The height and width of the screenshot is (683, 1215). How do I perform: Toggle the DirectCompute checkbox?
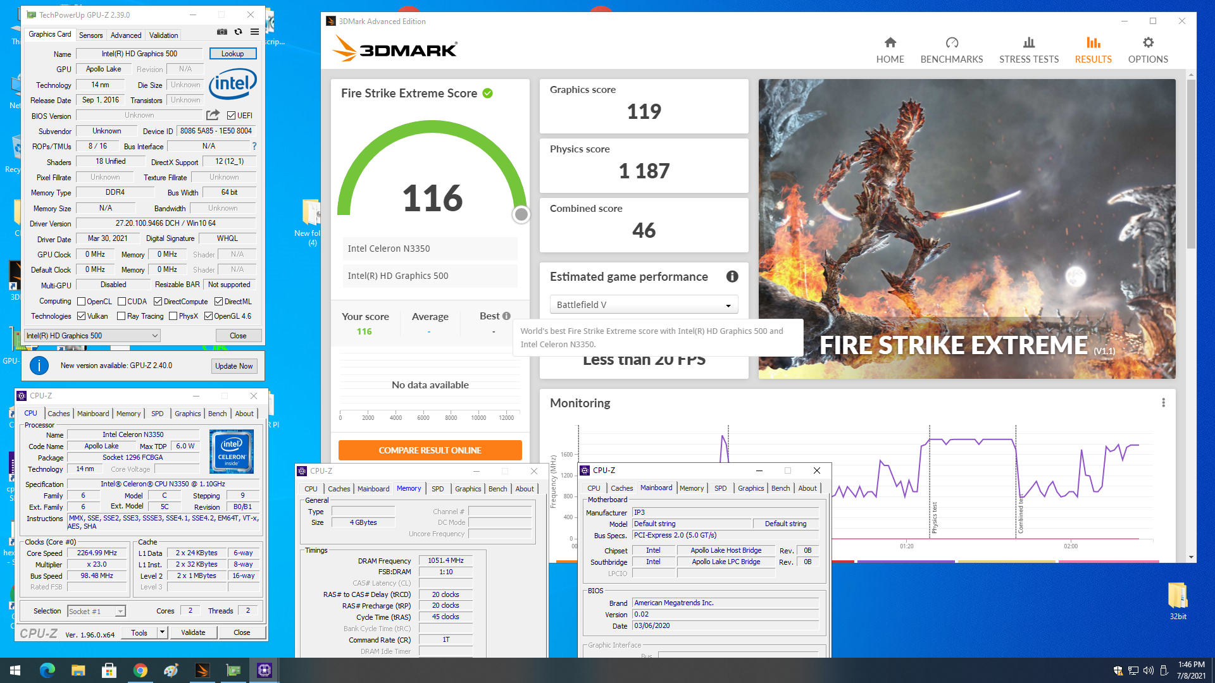pyautogui.click(x=158, y=302)
